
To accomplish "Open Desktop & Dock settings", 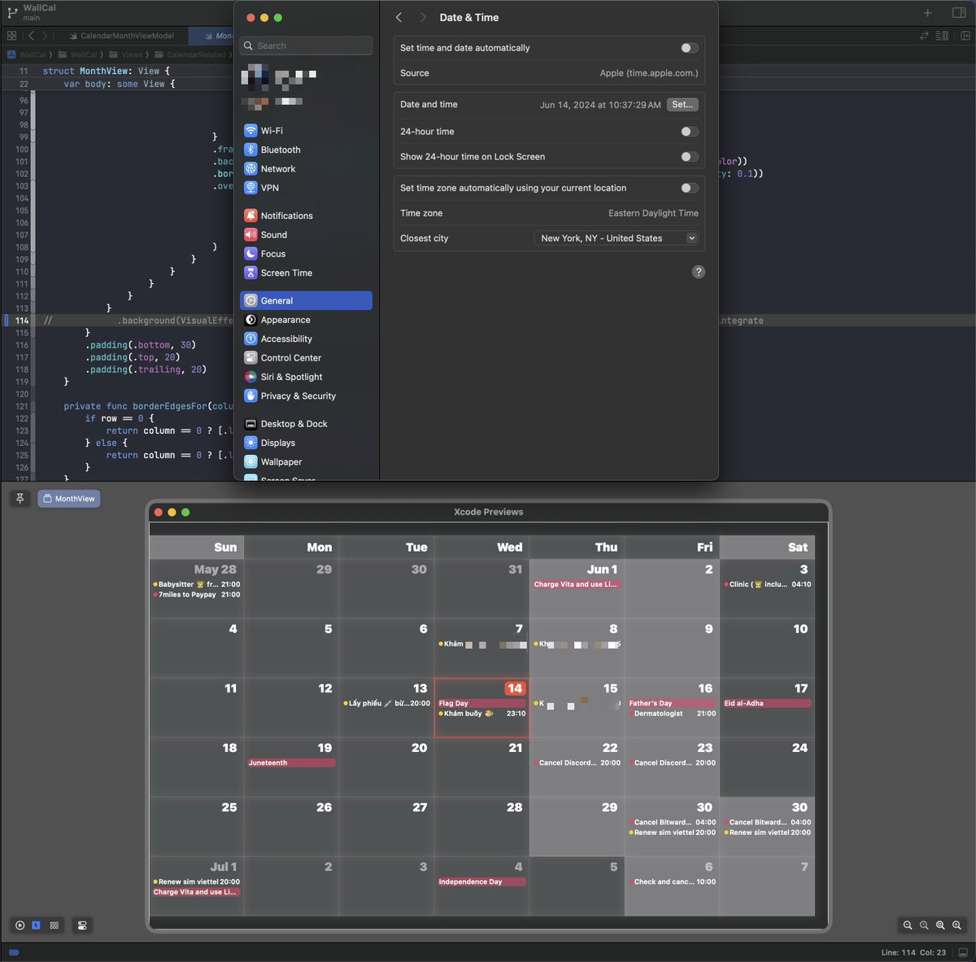I will point(306,424).
